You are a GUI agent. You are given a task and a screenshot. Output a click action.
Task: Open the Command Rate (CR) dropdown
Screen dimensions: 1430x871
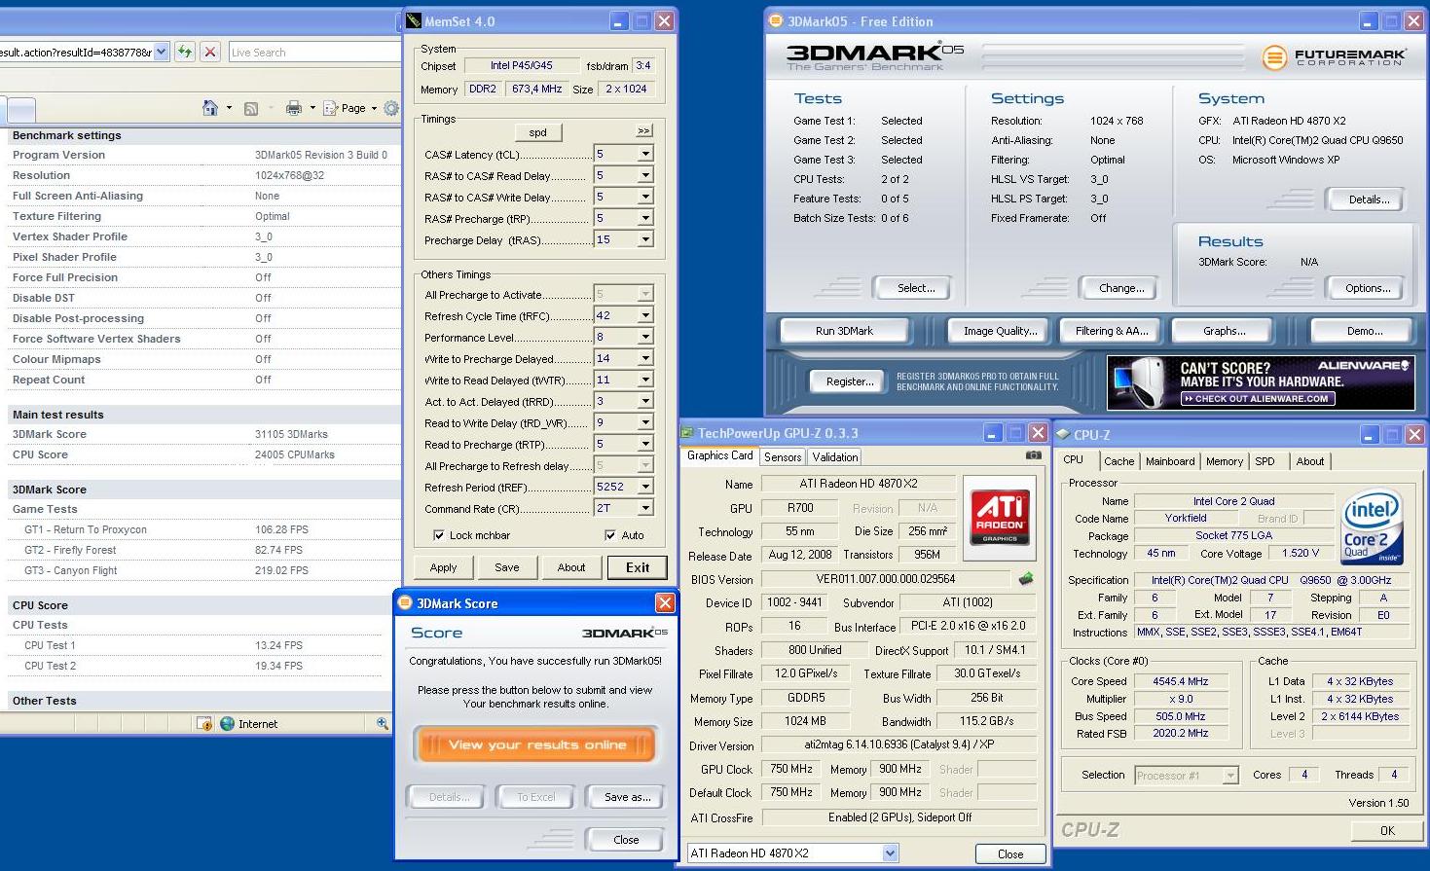pyautogui.click(x=644, y=508)
